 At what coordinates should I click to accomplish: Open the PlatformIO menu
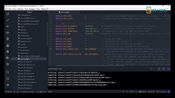click(x=45, y=9)
